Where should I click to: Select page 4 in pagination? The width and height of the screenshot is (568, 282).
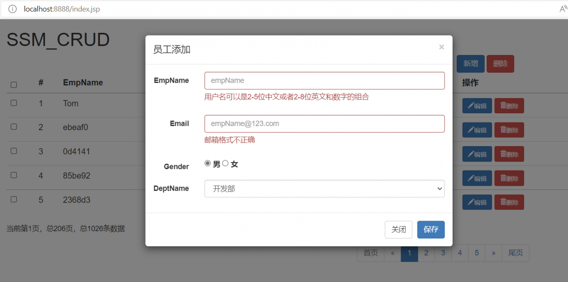[460, 253]
